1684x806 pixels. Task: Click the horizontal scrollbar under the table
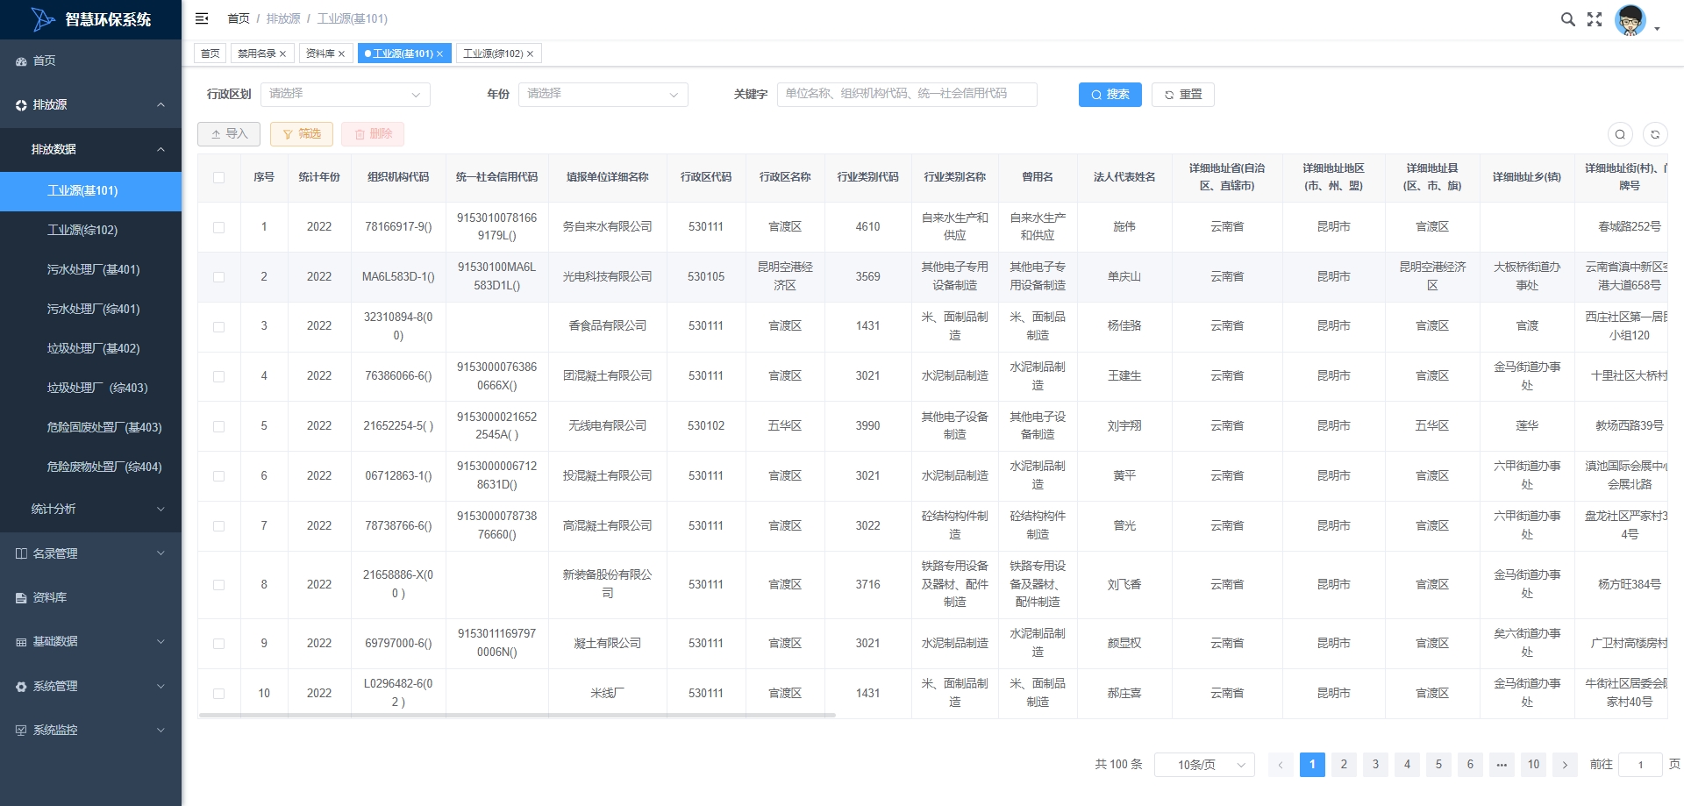pos(517,716)
